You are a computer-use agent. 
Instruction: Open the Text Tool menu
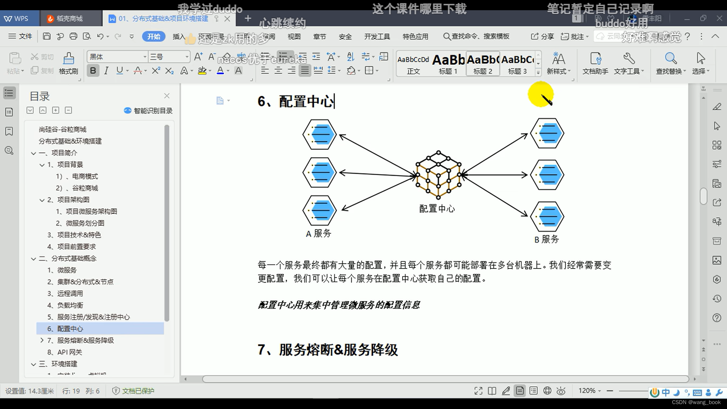click(629, 62)
